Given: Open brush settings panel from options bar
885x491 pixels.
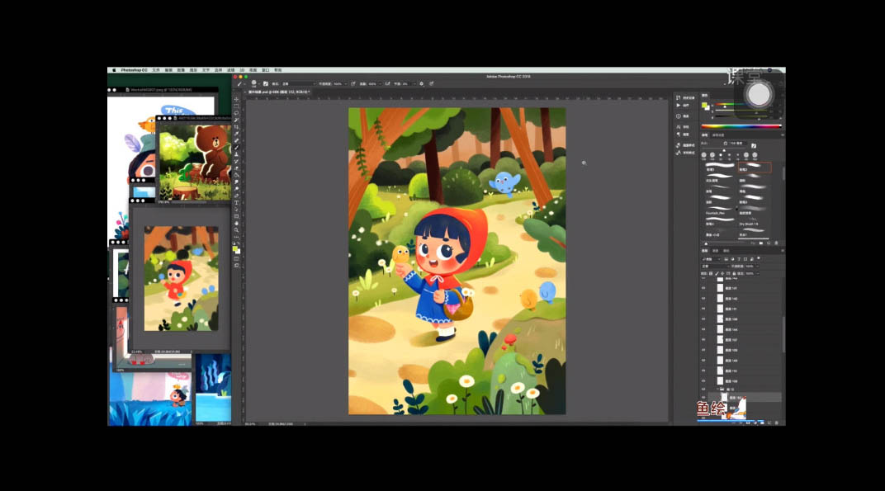Looking at the screenshot, I should tap(266, 83).
